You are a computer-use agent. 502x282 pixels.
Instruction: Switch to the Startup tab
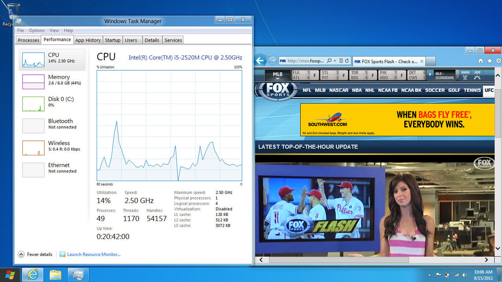tap(113, 40)
